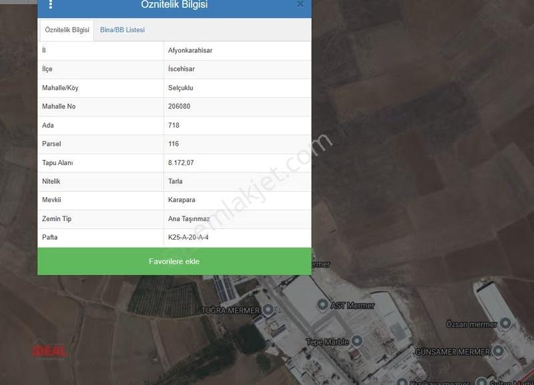The image size is (534, 385).
Task: Click the AST Mermer map label
Action: [352, 306]
